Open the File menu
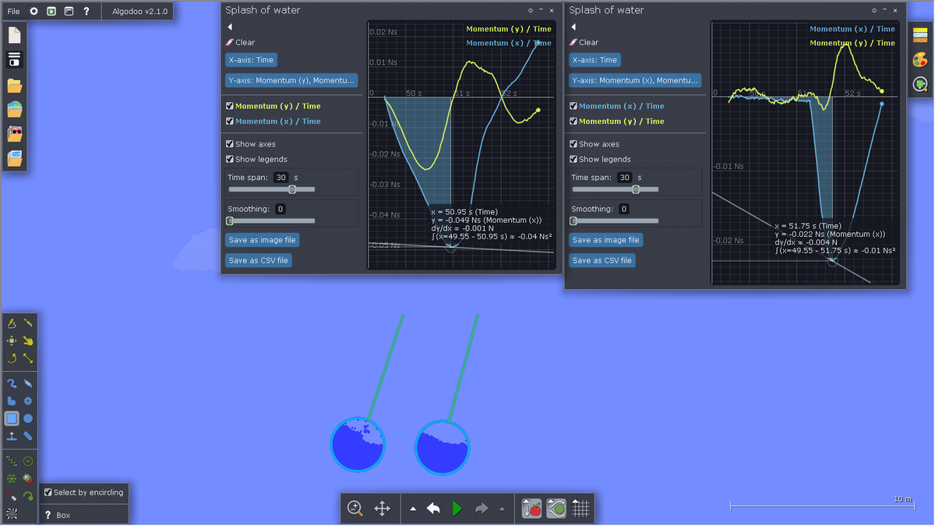 14,12
